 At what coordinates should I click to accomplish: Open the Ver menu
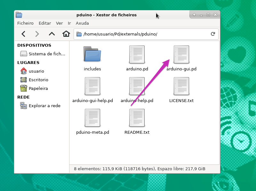tap(59, 23)
